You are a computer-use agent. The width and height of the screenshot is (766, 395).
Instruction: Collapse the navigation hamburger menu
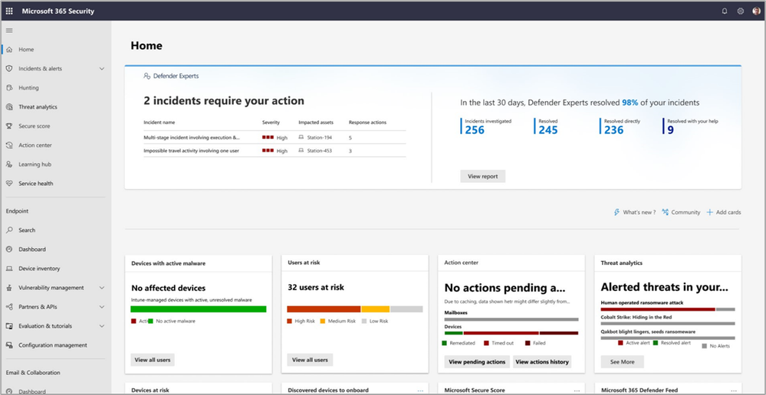pyautogui.click(x=9, y=30)
